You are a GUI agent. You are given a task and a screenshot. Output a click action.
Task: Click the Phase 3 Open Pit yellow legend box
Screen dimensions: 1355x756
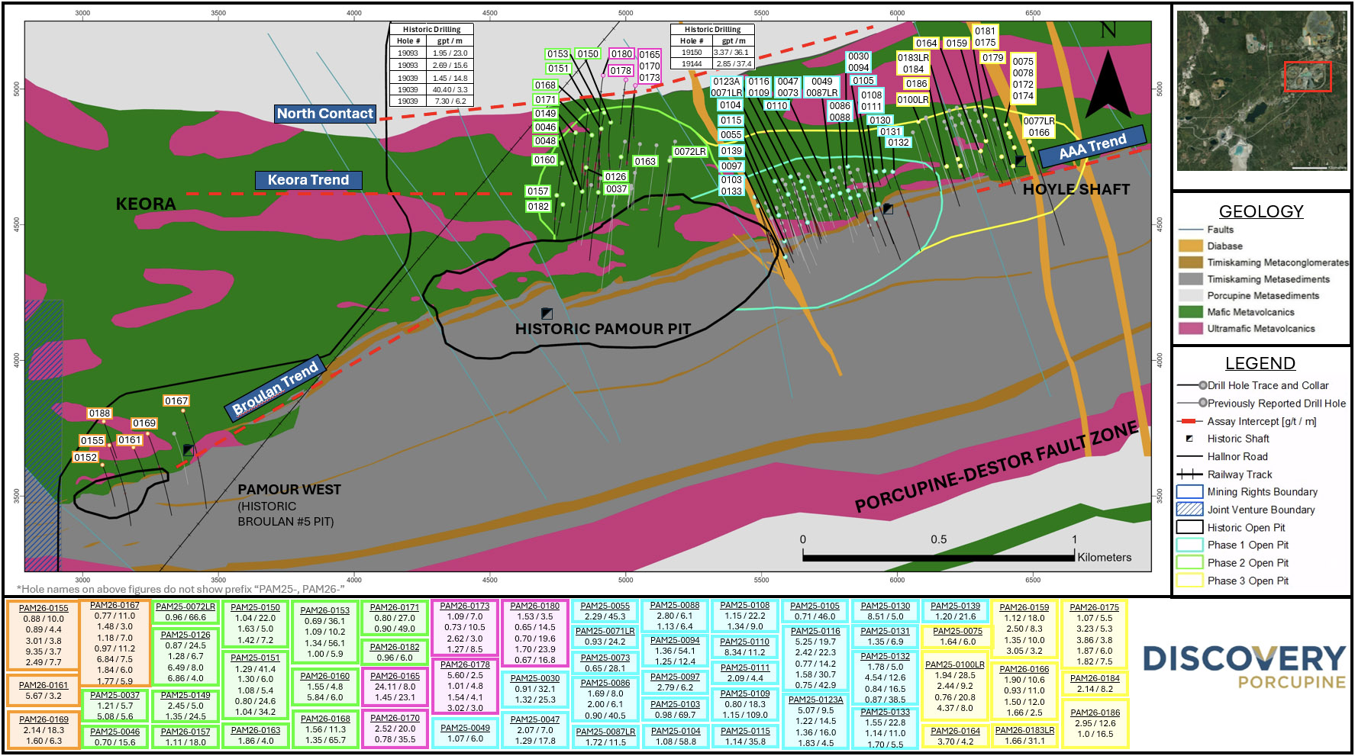(1189, 581)
